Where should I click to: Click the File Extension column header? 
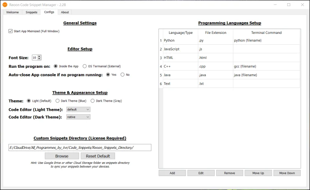click(216, 33)
